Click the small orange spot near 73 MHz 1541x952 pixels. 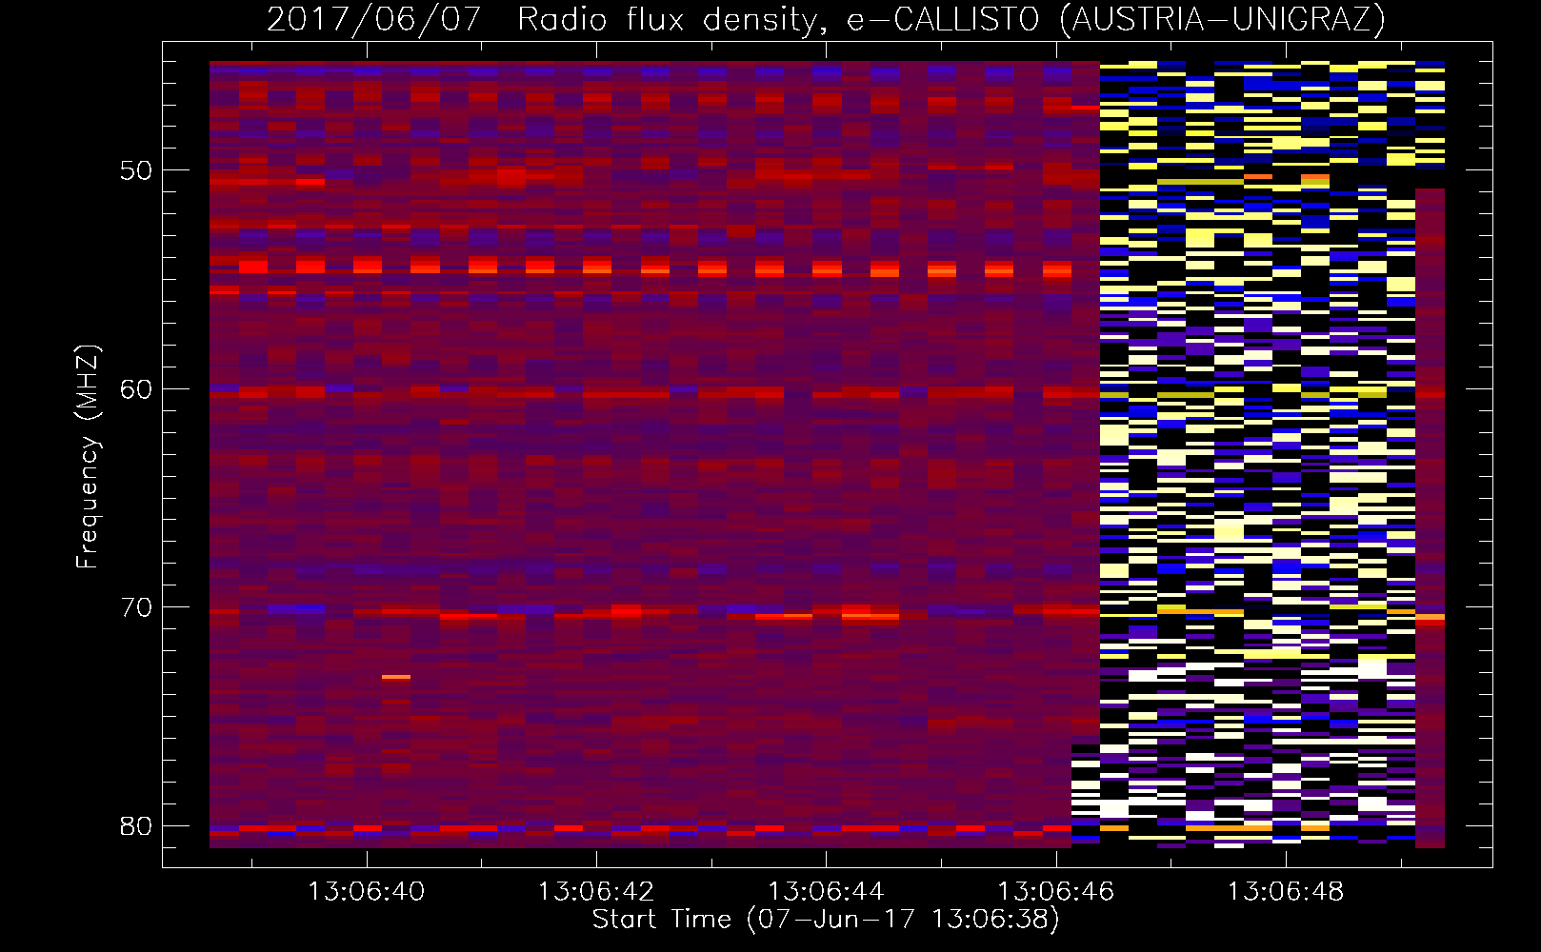point(396,677)
